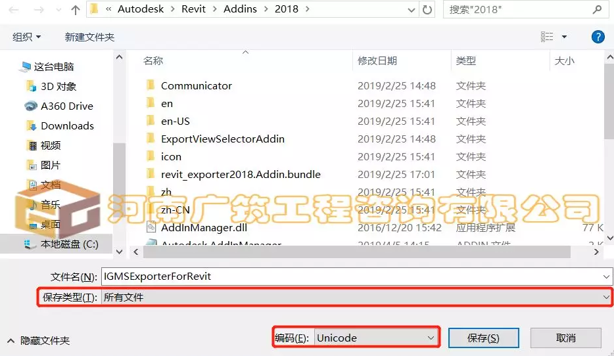Click Addins in the breadcrumb path
The image size is (614, 356).
coord(240,9)
